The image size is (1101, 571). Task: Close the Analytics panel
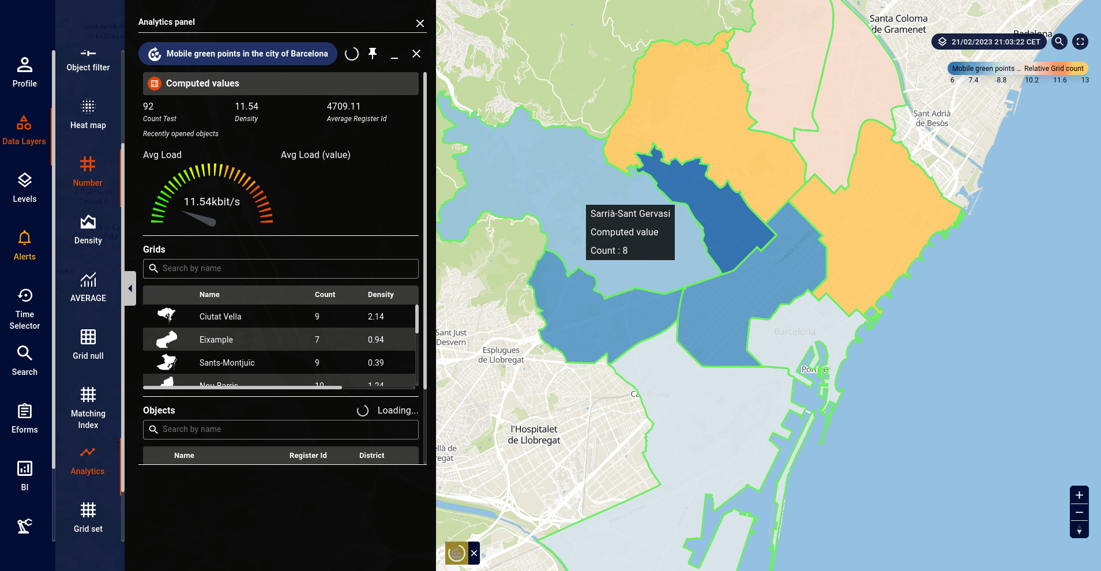[x=420, y=23]
